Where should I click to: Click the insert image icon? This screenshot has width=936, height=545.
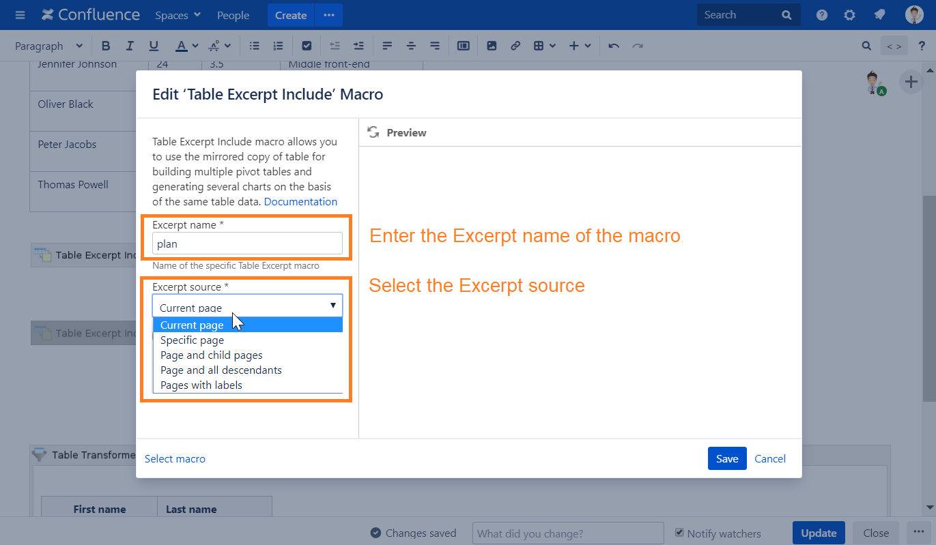click(x=492, y=46)
